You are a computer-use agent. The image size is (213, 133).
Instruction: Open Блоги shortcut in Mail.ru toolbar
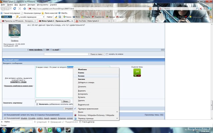tap(67, 17)
